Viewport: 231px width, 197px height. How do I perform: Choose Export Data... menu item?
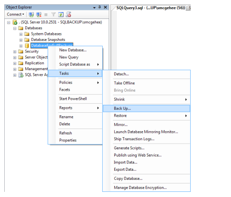(x=146, y=169)
